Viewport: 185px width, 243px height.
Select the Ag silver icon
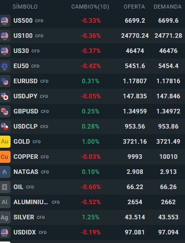(5, 217)
